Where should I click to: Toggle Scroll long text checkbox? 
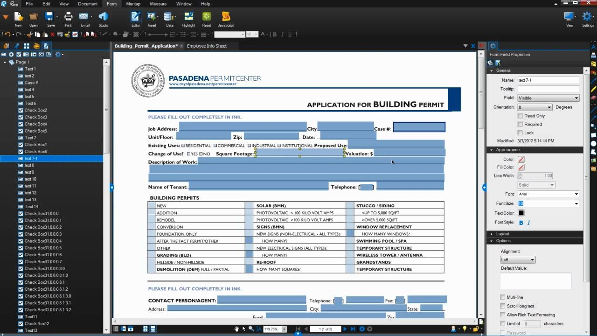click(x=502, y=306)
